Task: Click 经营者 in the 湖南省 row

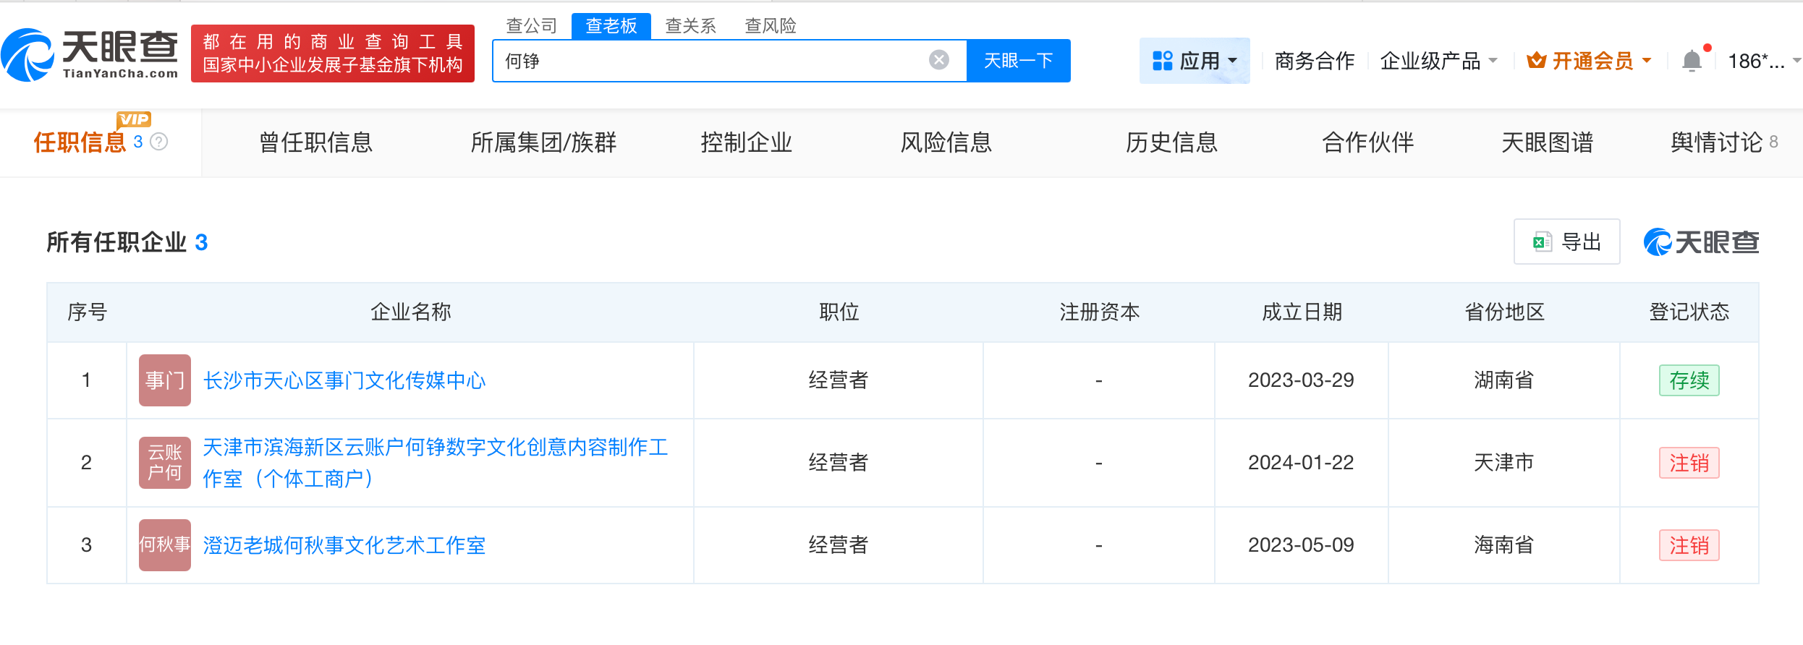Action: click(x=839, y=380)
